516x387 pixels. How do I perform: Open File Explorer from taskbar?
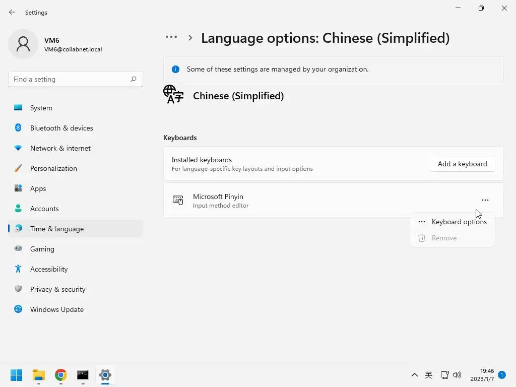click(38, 375)
